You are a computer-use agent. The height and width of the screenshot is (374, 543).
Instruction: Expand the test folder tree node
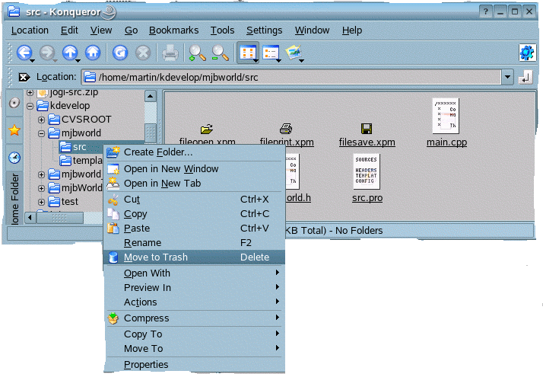pos(42,202)
